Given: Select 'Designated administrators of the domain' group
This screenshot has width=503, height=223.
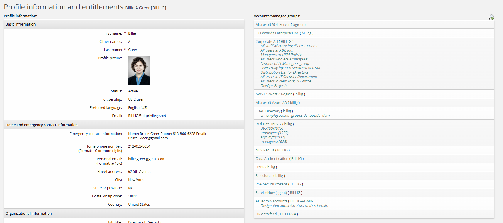Looking at the screenshot, I should (294, 206).
